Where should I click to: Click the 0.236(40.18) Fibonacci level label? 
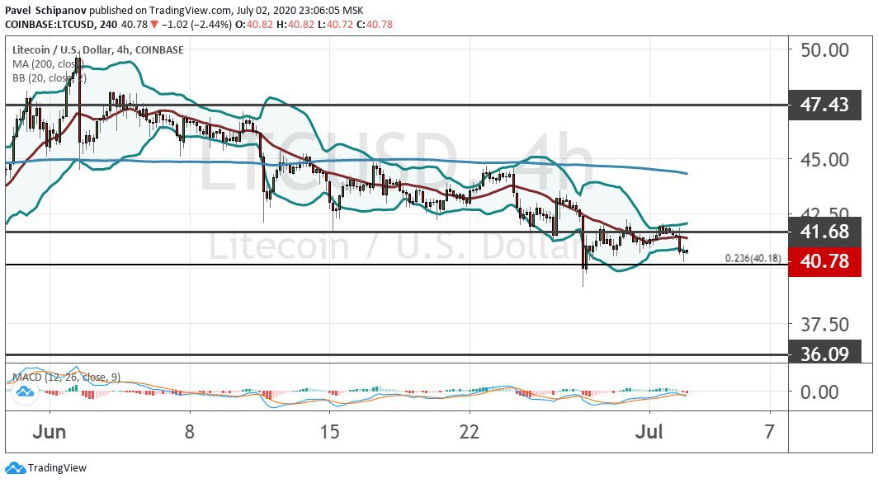(753, 258)
